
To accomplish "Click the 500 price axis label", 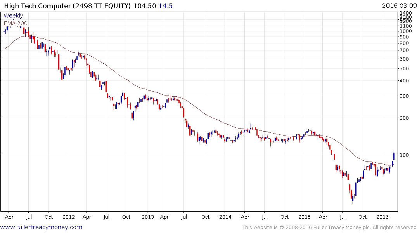I will [x=404, y=68].
